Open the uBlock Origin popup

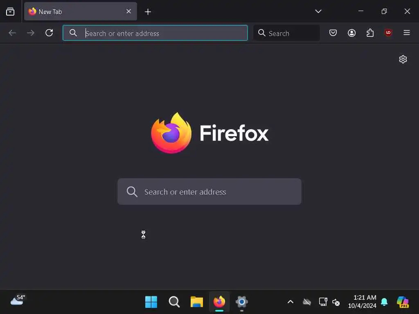pyautogui.click(x=388, y=33)
